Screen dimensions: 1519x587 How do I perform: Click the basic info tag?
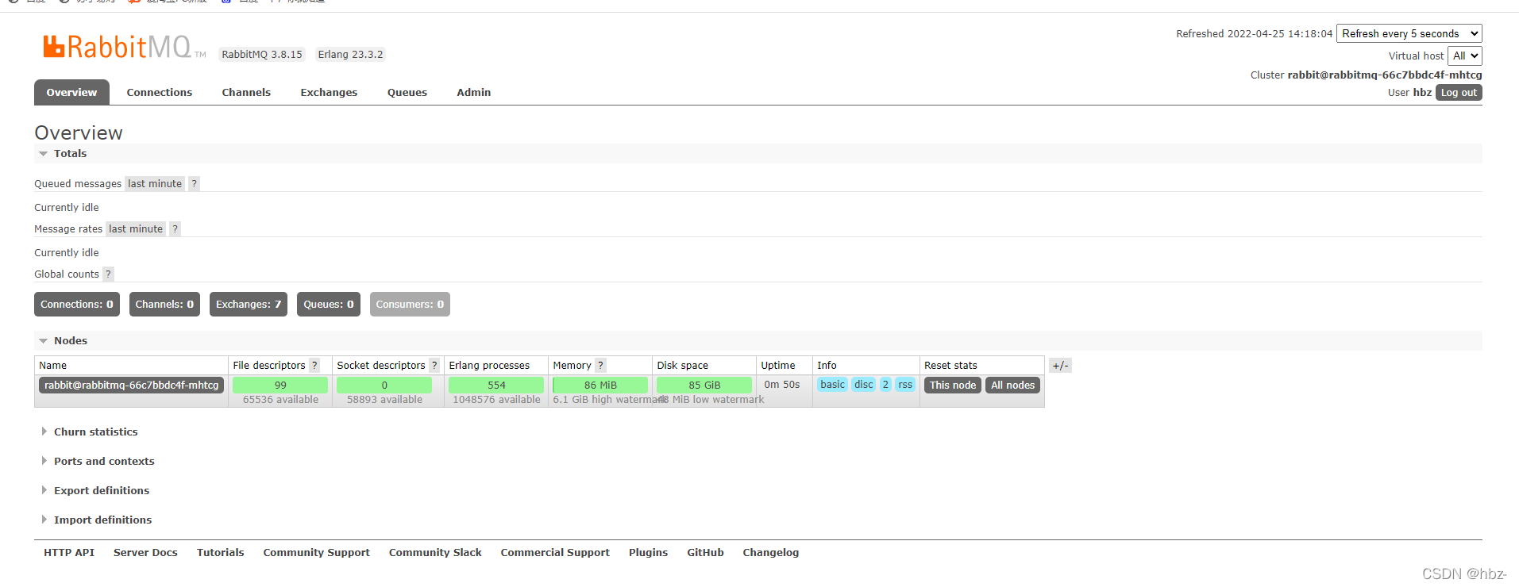tap(833, 385)
